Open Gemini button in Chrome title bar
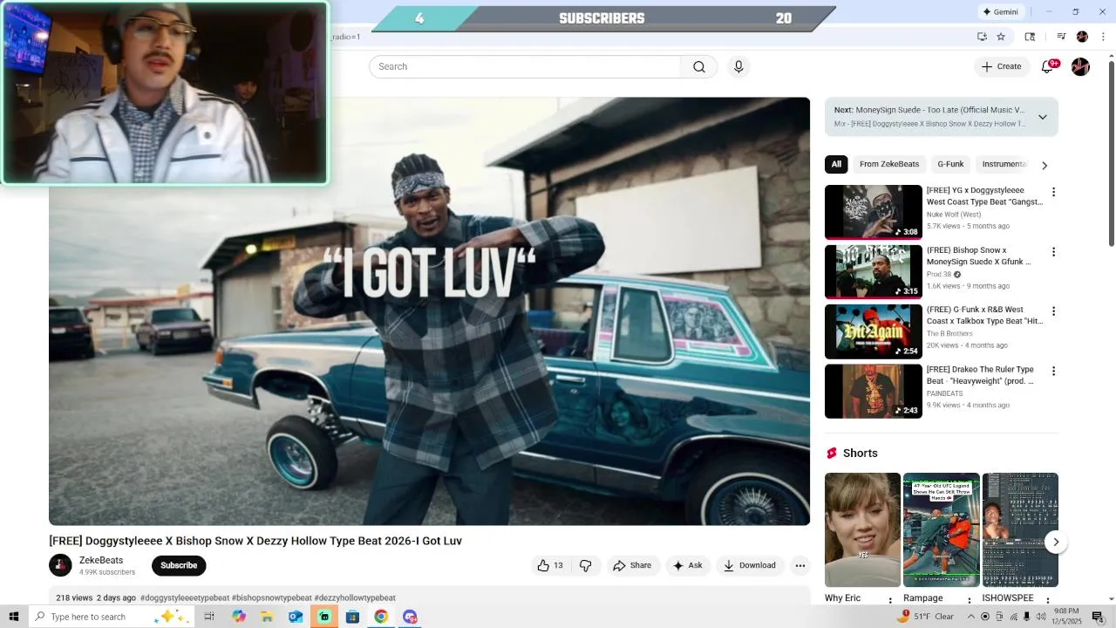 coord(1001,11)
